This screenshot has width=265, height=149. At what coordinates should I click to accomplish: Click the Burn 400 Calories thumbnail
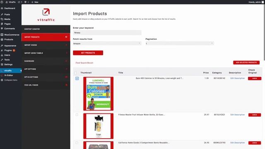99,94
